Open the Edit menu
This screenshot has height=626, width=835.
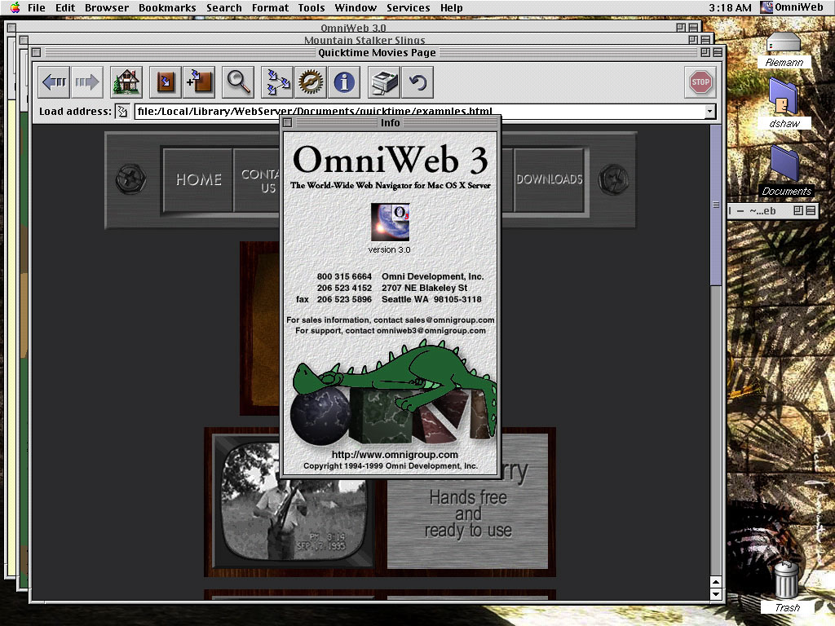coord(65,7)
